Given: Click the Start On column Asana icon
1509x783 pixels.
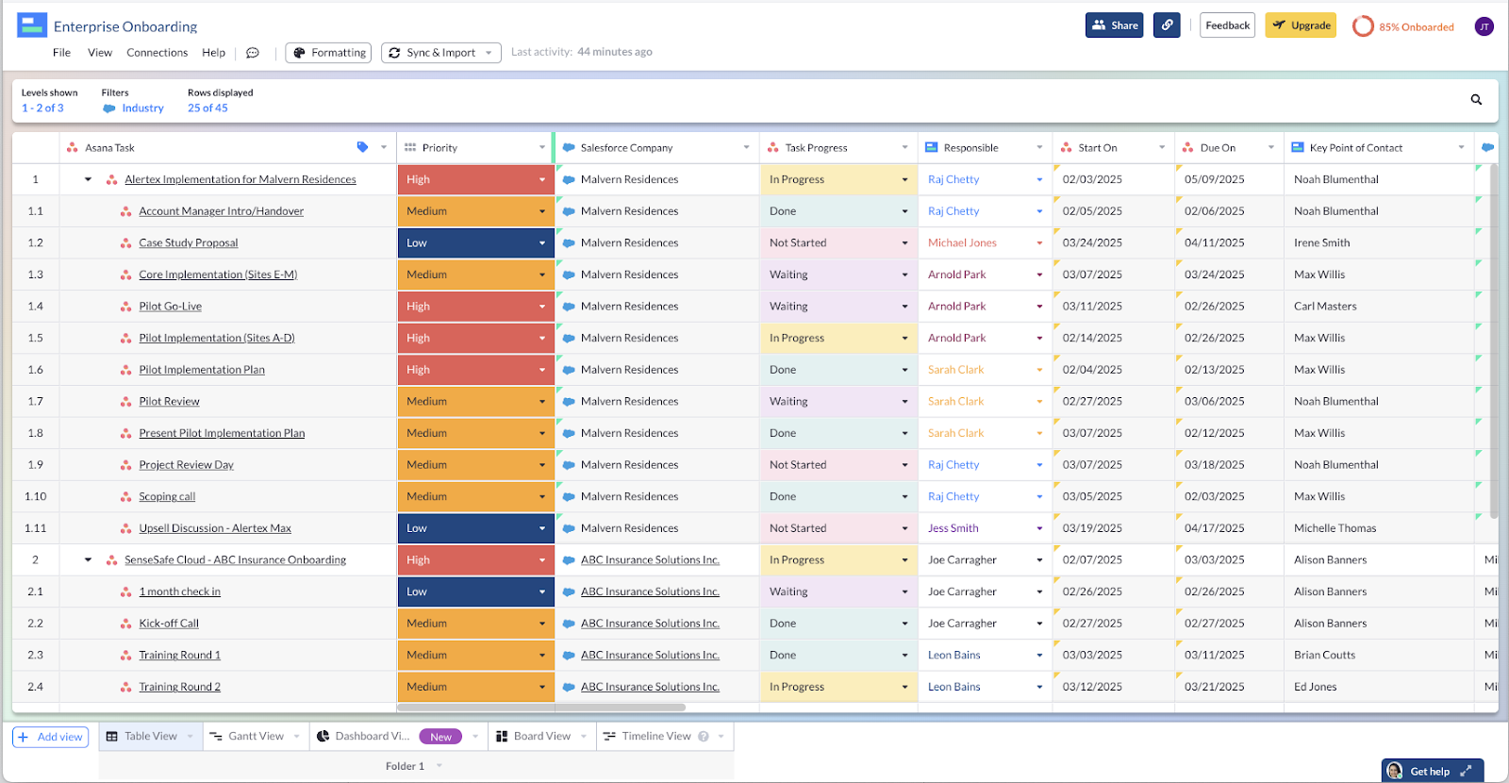Looking at the screenshot, I should pos(1067,147).
